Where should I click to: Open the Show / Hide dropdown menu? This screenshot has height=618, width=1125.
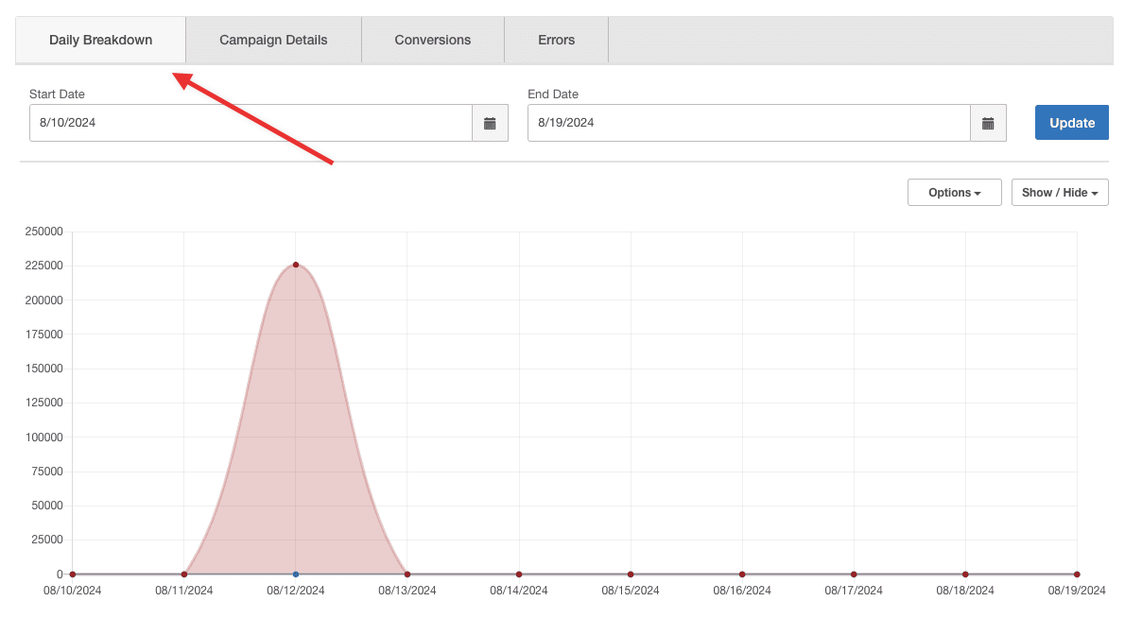[x=1060, y=193]
